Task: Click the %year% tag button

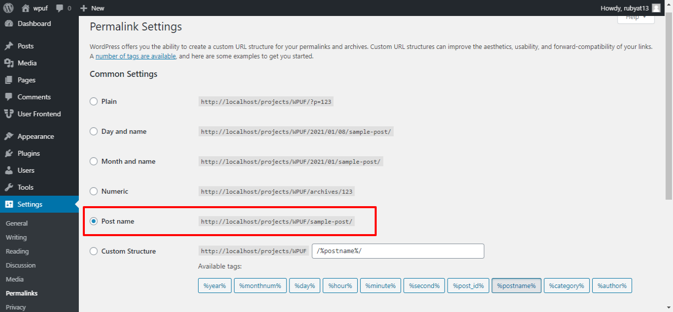Action: tap(215, 286)
